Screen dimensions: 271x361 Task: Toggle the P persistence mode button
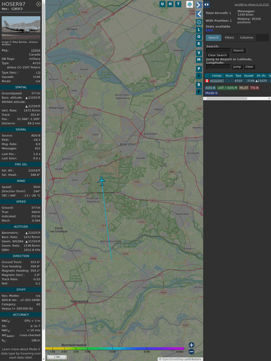tap(199, 69)
